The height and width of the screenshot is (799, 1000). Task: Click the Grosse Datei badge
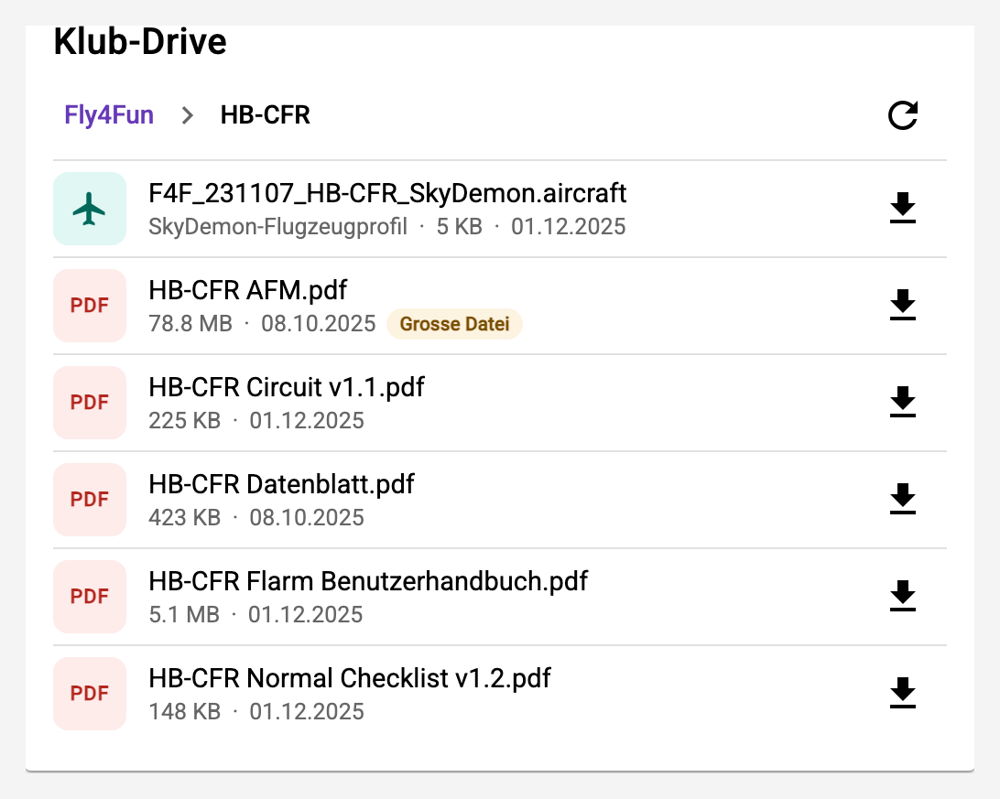454,324
